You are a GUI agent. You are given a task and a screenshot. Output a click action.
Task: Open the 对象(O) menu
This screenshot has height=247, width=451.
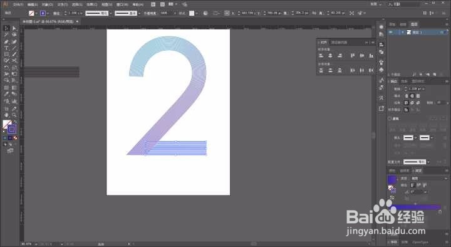coord(48,4)
